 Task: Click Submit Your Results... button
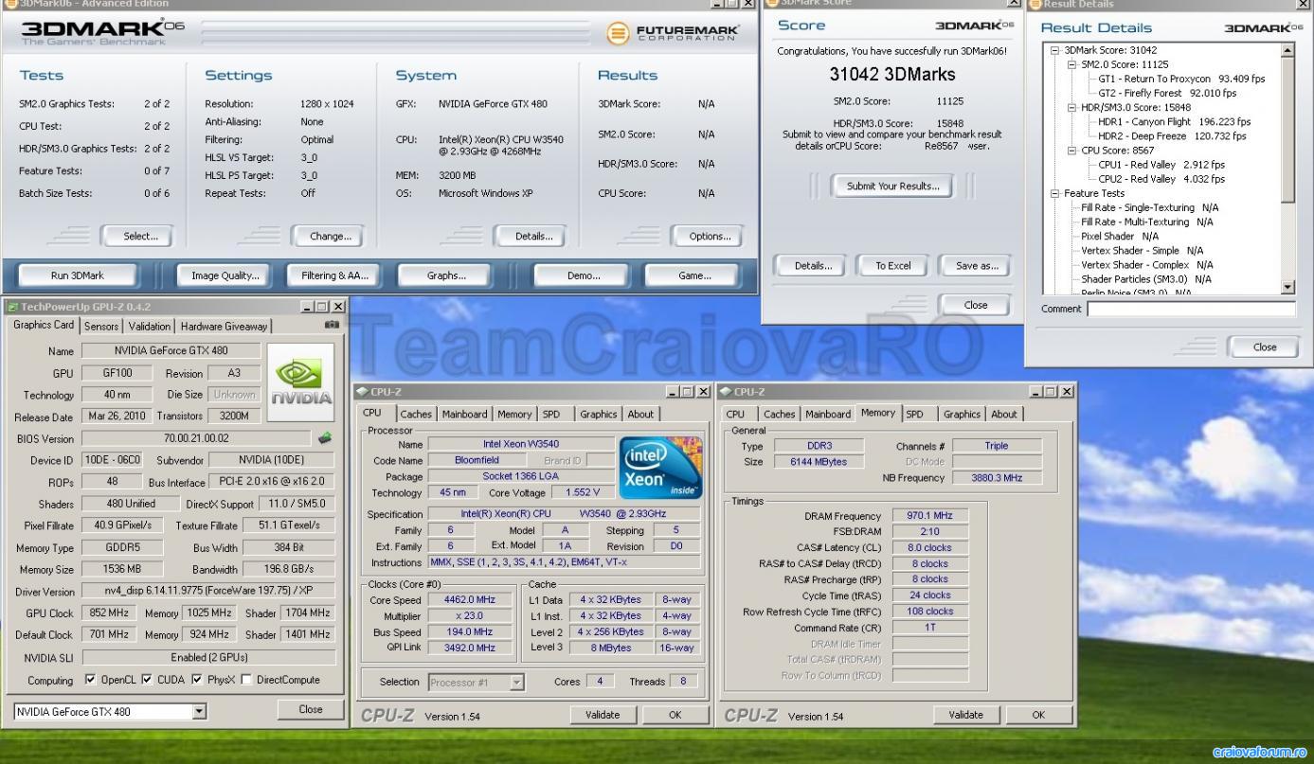(x=892, y=187)
